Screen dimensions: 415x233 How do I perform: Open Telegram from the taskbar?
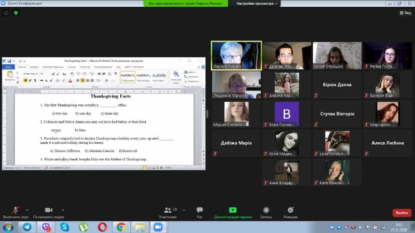point(27,227)
